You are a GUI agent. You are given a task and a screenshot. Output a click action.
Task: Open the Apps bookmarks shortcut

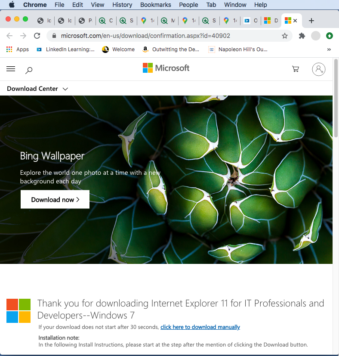click(x=18, y=50)
